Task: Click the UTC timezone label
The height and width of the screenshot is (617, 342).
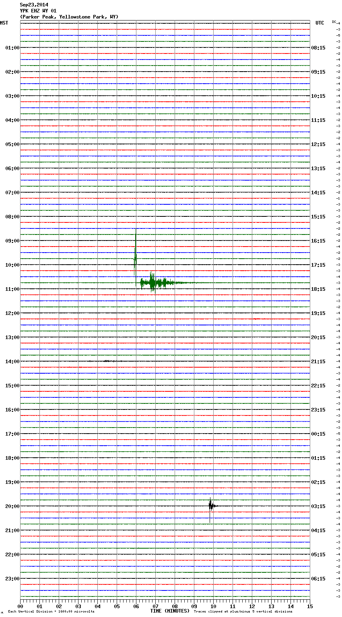Action: 320,23
